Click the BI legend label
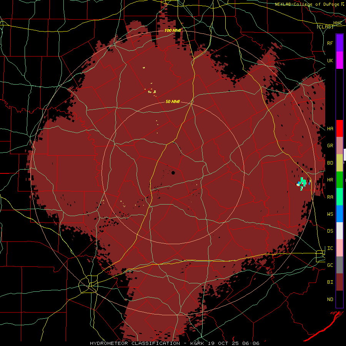 (330, 282)
